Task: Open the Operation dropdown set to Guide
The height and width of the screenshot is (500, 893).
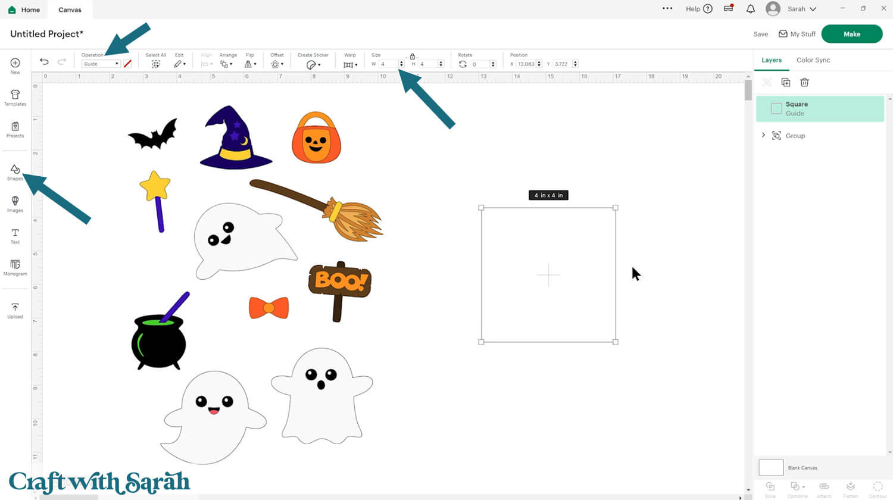Action: [101, 64]
